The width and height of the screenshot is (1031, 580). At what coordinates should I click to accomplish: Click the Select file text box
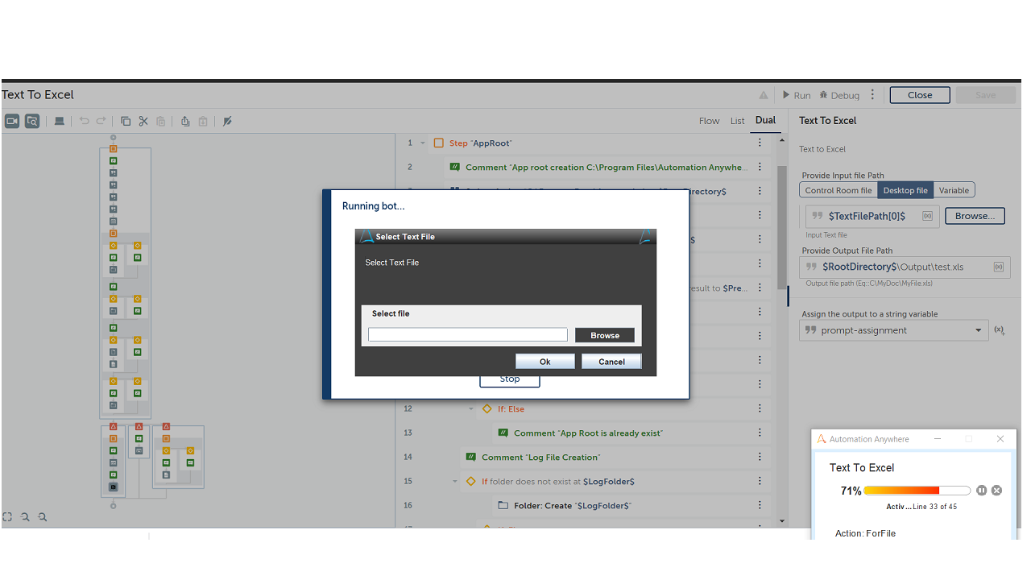(468, 335)
